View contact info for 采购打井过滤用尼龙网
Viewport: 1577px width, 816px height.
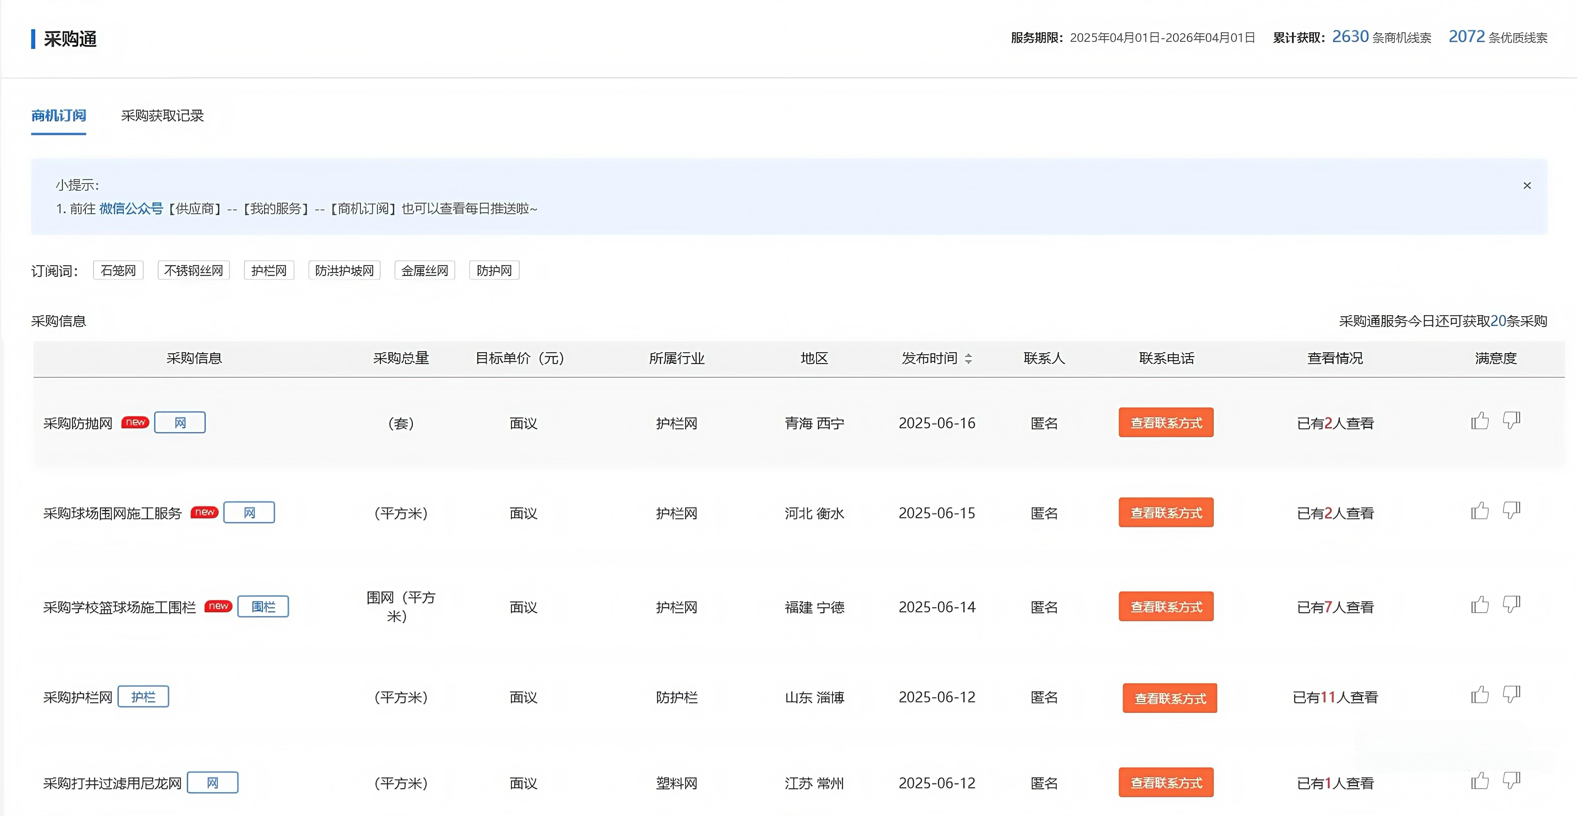[1166, 783]
